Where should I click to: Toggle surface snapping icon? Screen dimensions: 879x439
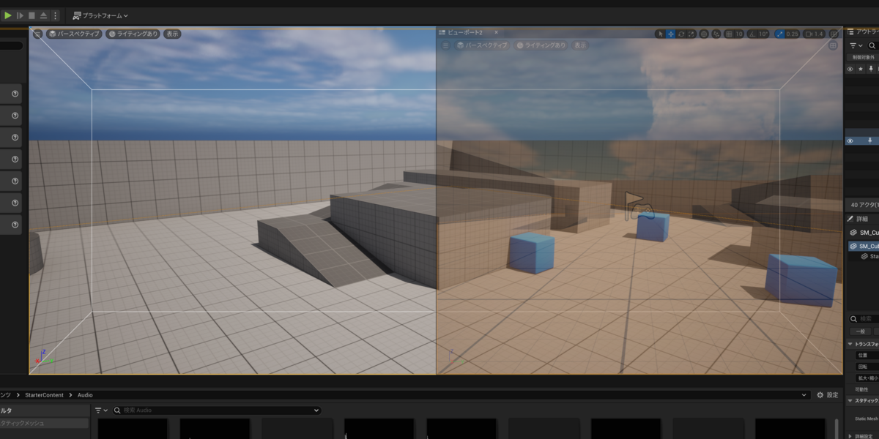716,34
